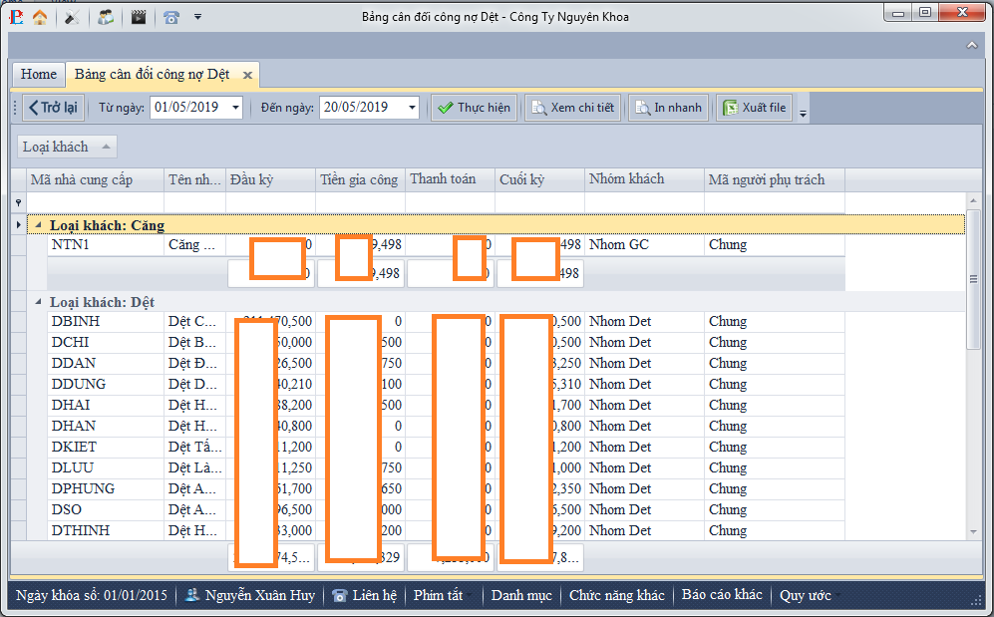Open Liên hệ in the status bar
Image resolution: width=994 pixels, height=617 pixels.
[365, 595]
